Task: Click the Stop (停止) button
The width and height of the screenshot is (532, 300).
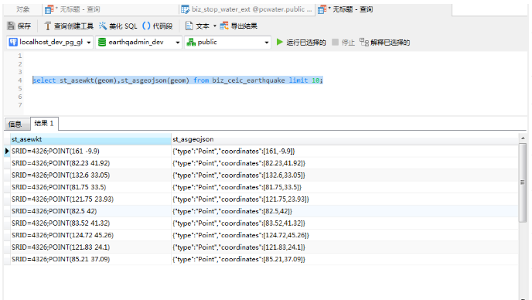Action: 343,42
